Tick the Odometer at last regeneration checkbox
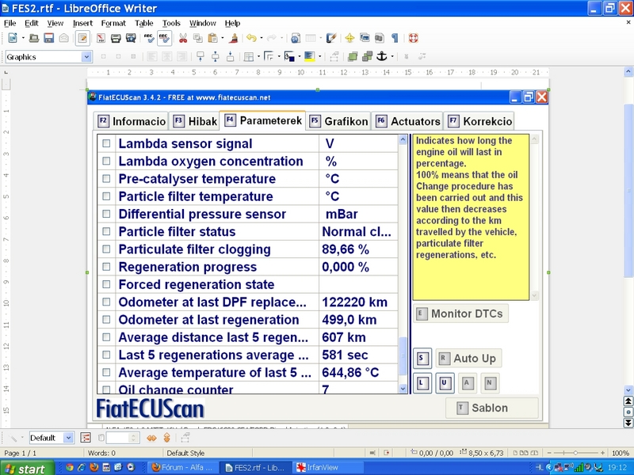The width and height of the screenshot is (634, 475). tap(106, 320)
